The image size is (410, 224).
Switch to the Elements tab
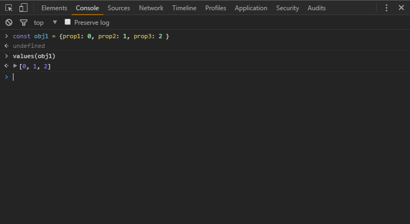click(x=54, y=8)
